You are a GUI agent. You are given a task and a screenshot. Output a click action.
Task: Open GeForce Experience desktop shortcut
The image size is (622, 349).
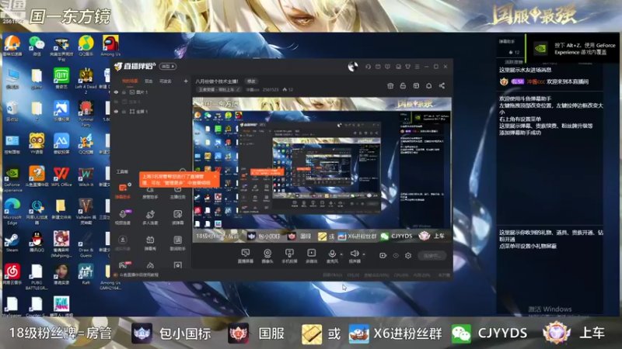pos(12,179)
